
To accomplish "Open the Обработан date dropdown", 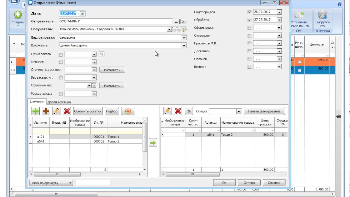I will click(x=279, y=20).
